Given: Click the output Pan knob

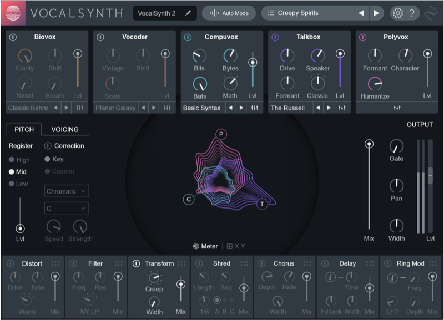Looking at the screenshot, I should 396,186.
